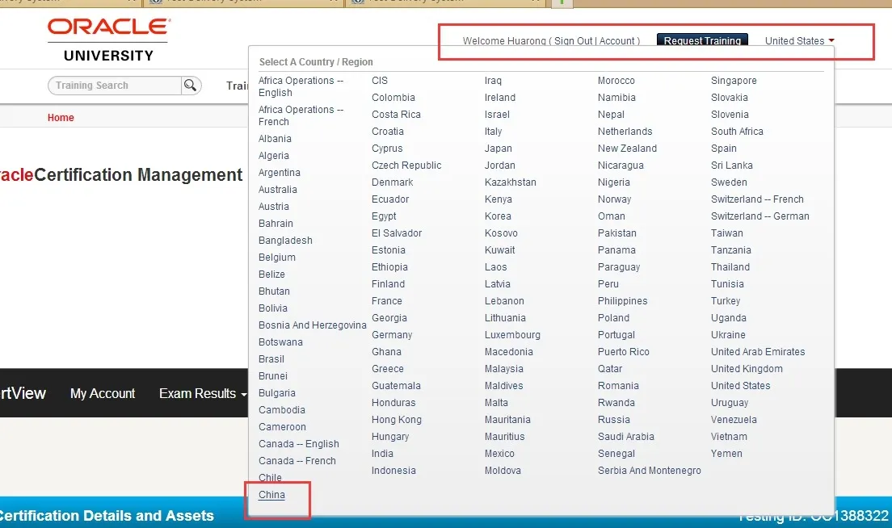Pick Yemen from the country list
The width and height of the screenshot is (892, 528).
(x=726, y=454)
